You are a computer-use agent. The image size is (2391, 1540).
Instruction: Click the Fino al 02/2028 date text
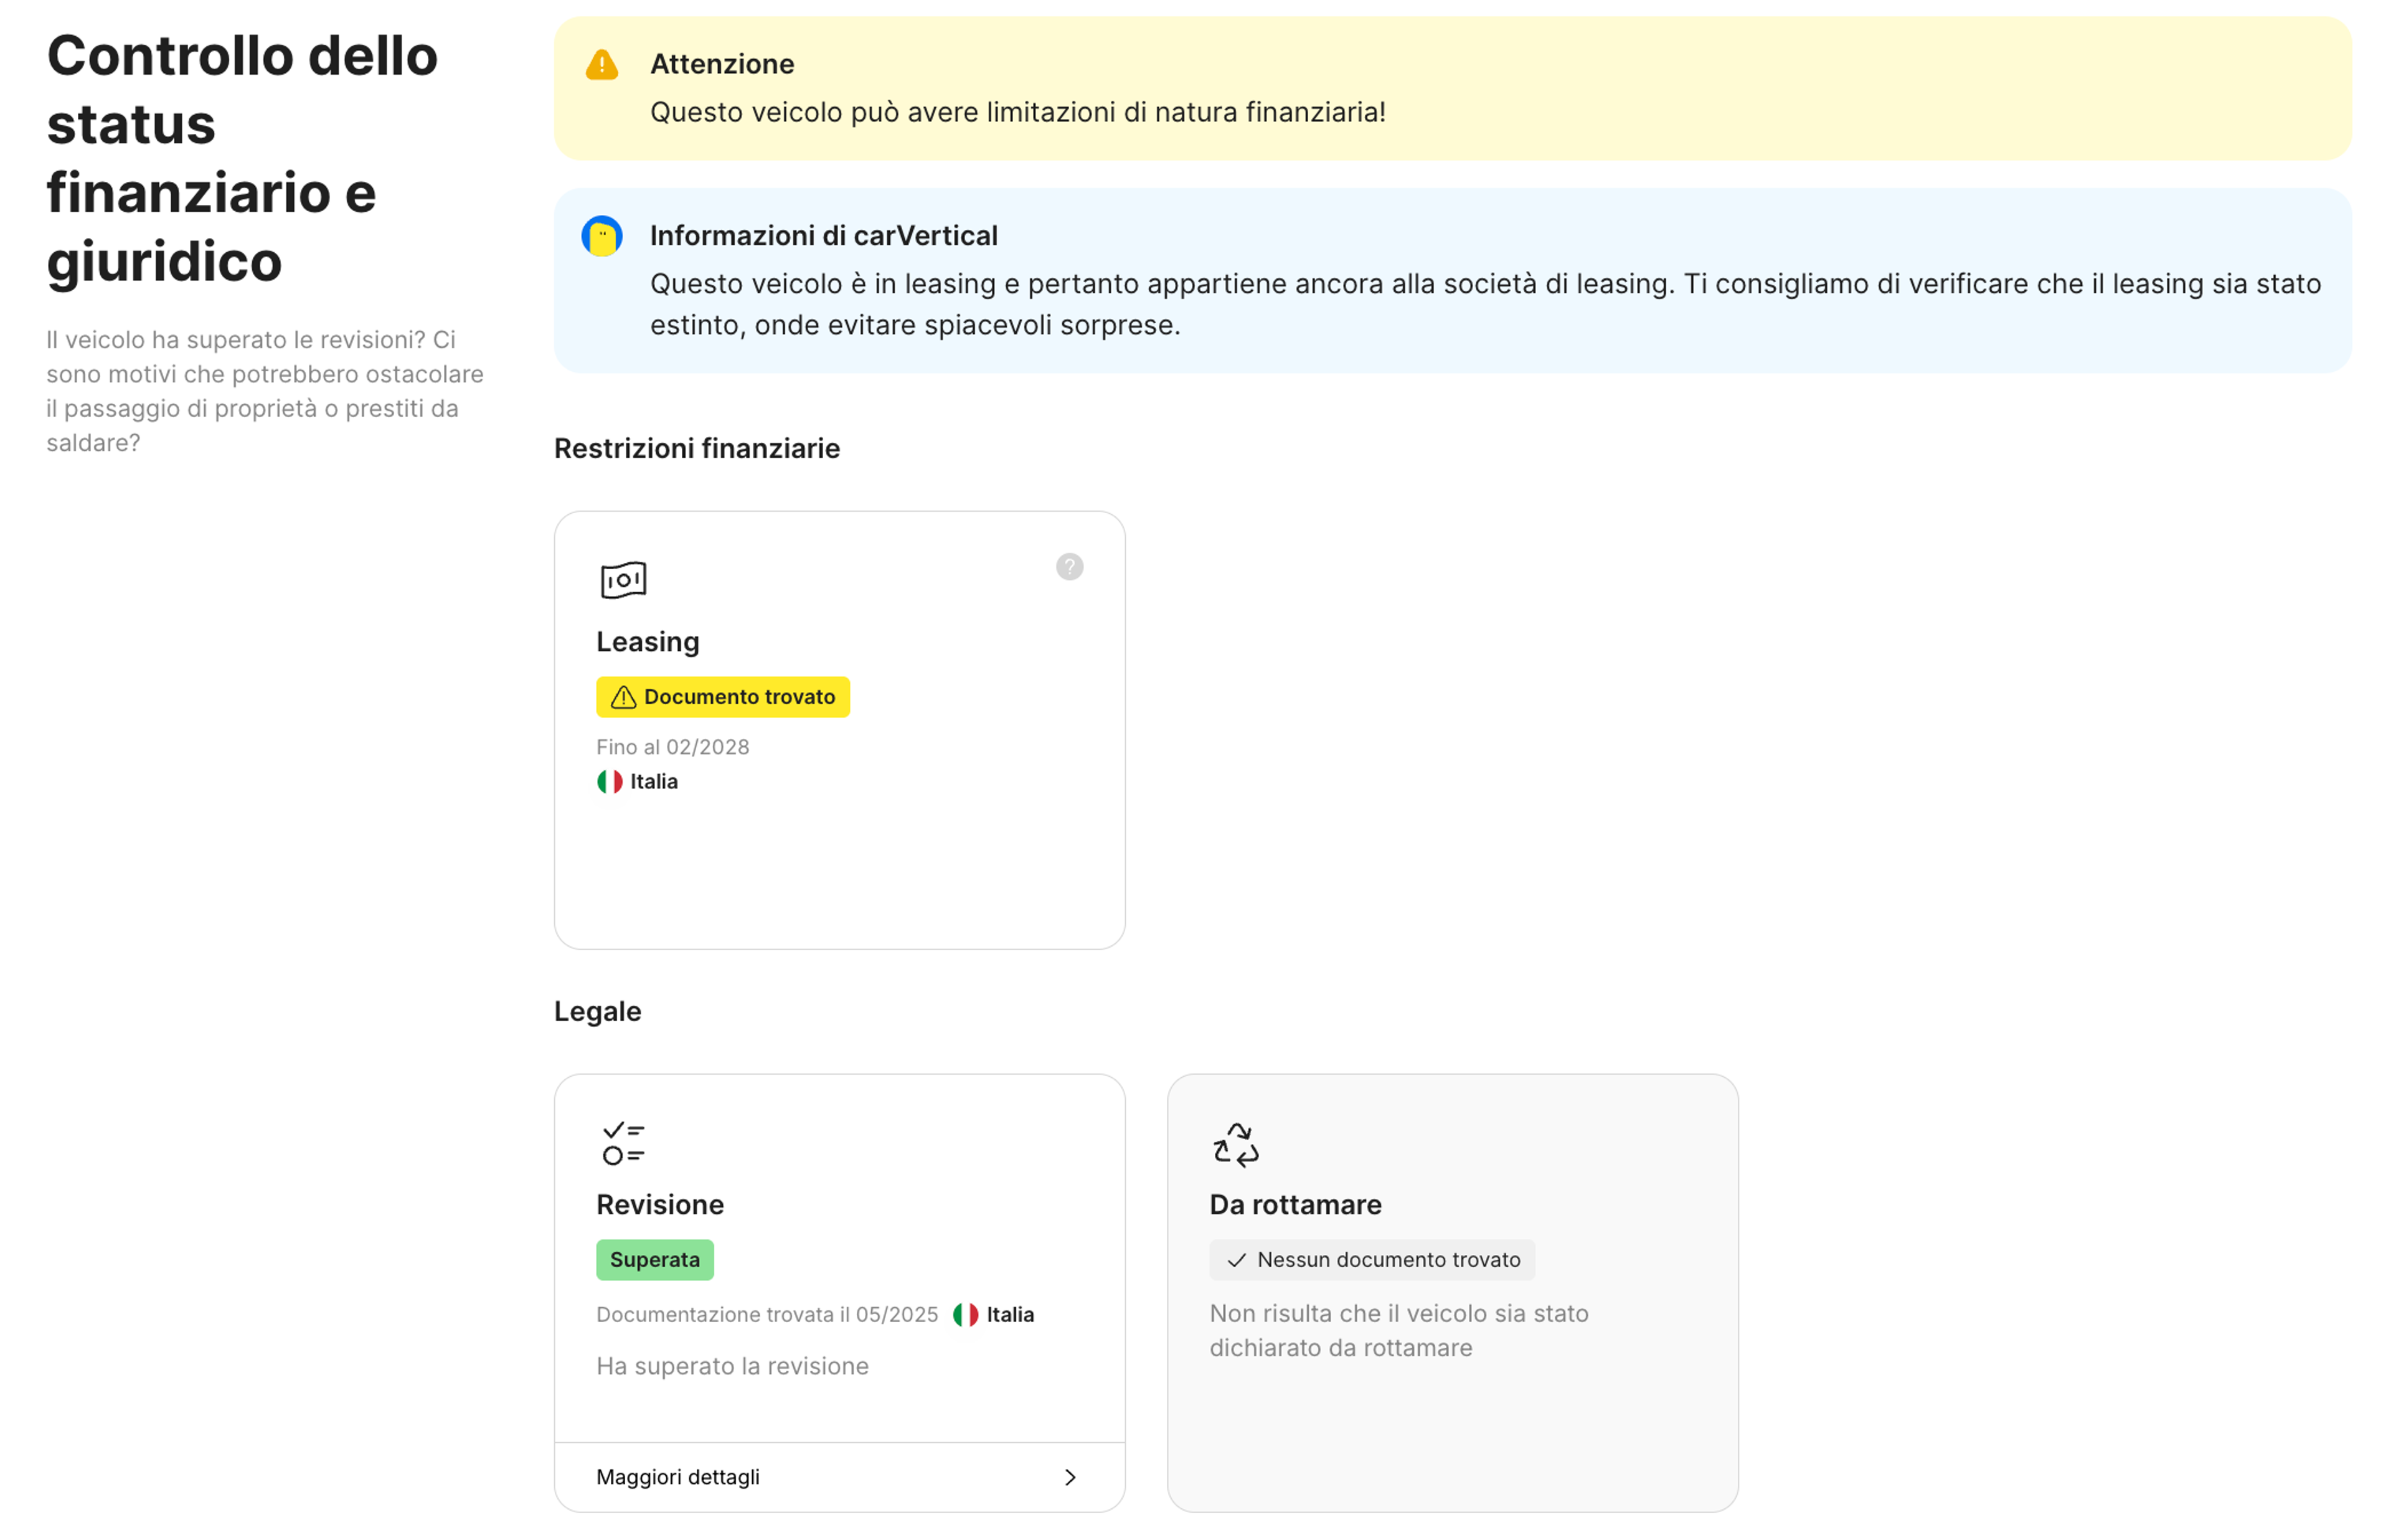click(672, 747)
